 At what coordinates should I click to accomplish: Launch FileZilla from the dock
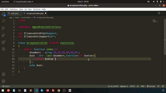[x=53, y=90]
